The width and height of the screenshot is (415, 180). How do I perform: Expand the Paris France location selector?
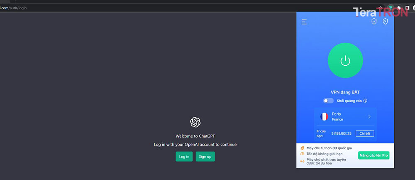345,116
